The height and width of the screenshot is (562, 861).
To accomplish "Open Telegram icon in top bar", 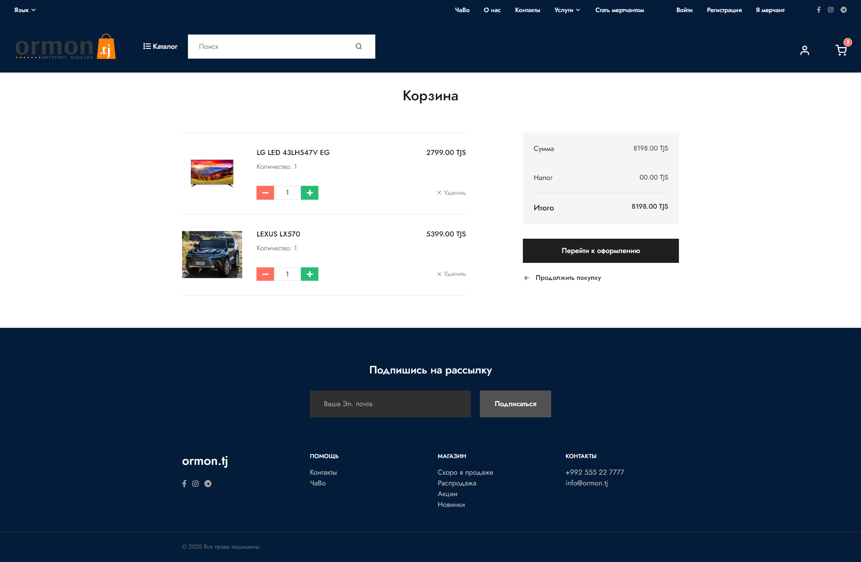I will 844,10.
